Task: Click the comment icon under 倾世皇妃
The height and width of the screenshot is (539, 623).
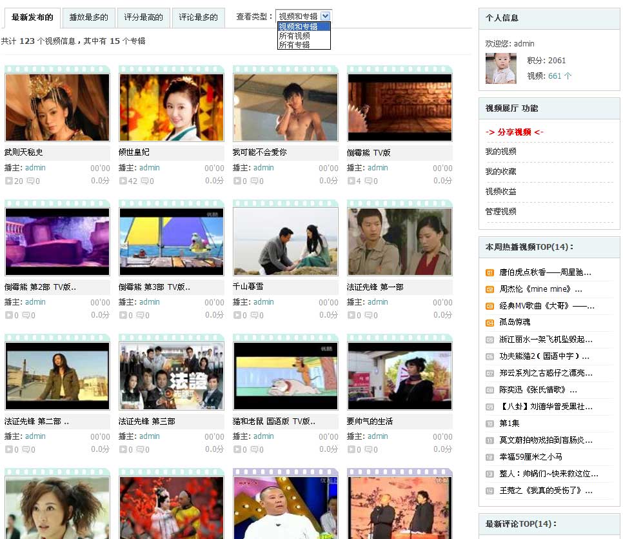Action: 144,181
